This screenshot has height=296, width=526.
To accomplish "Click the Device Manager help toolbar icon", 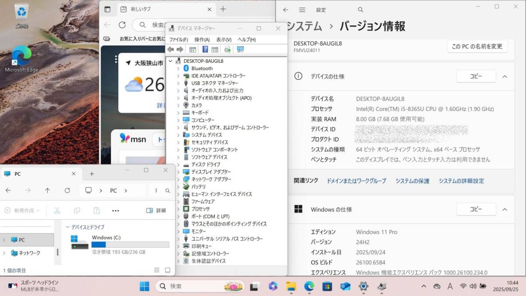I will (x=205, y=50).
